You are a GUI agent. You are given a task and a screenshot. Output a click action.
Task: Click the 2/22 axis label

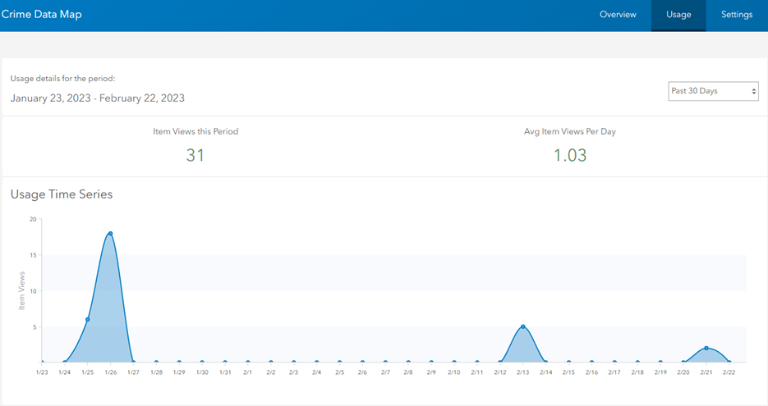(x=729, y=372)
